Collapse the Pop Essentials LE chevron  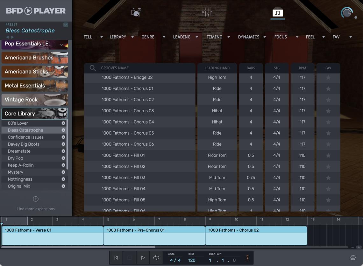[x=62, y=45]
